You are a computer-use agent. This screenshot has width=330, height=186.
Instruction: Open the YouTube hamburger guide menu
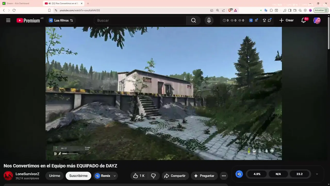(x=8, y=20)
